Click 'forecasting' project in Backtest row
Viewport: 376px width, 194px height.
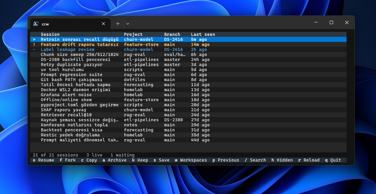point(139,130)
